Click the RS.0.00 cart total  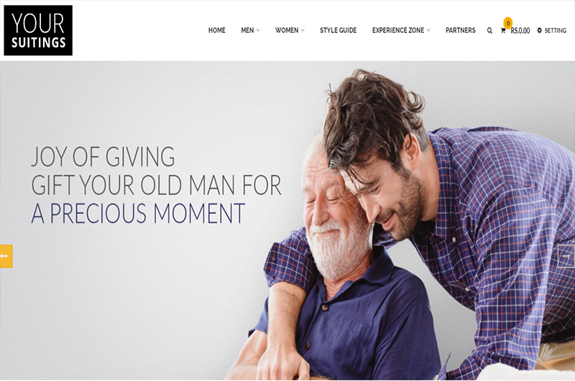(520, 31)
